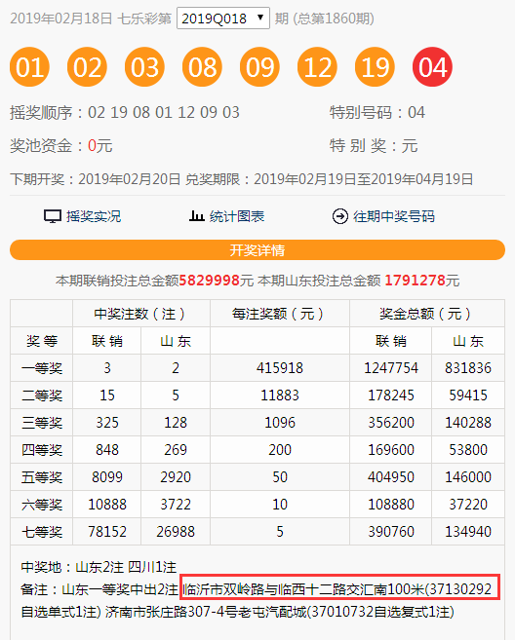Screen dimensions: 515x640
Task: Click the highlighted 临沂市双岭路 address text
Action: (x=338, y=589)
